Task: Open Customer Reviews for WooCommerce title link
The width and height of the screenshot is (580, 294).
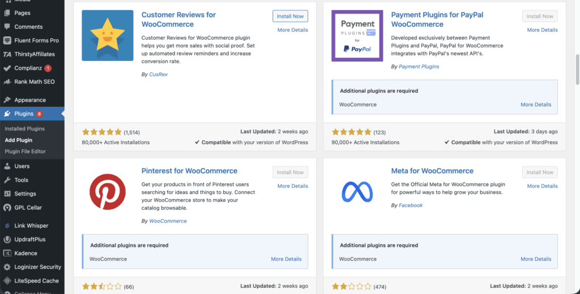Action: [178, 19]
